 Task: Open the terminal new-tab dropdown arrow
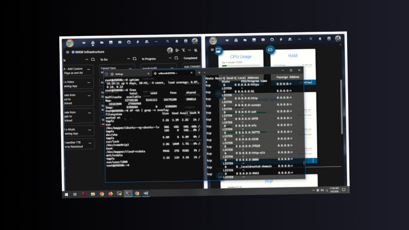point(204,73)
